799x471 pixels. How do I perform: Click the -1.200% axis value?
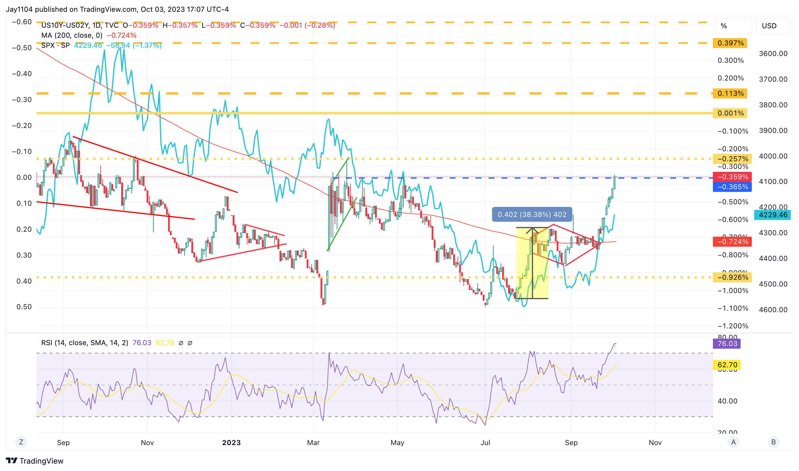[733, 326]
